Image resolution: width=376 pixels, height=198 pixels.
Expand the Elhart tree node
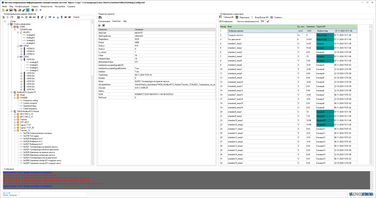(x=15, y=95)
